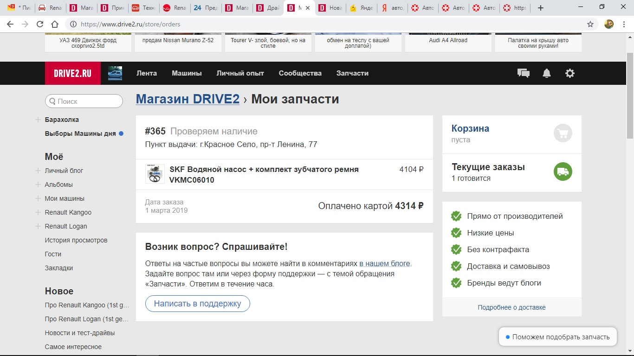The image size is (634, 356).
Task: Click the order number #365
Action: 155,131
